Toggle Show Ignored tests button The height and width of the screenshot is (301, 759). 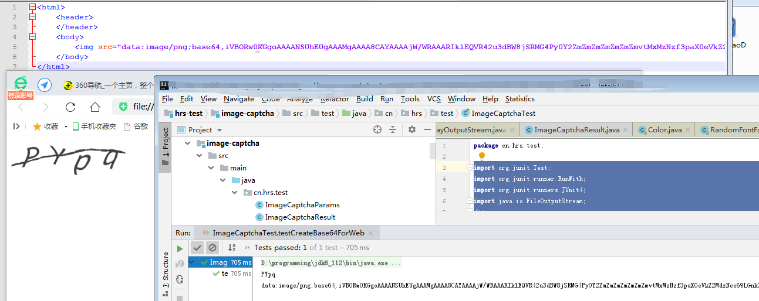212,248
